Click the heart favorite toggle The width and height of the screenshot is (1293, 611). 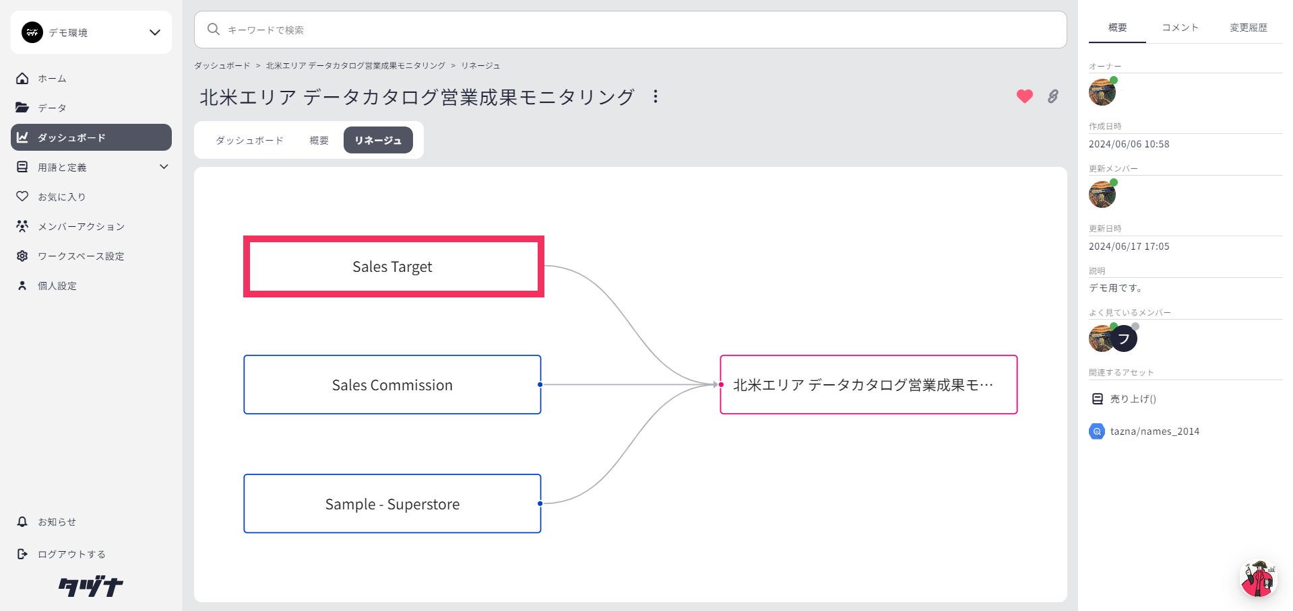[x=1024, y=96]
